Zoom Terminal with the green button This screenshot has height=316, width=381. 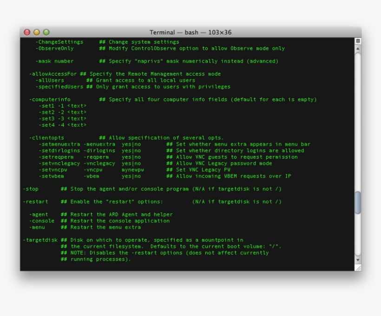[46, 32]
